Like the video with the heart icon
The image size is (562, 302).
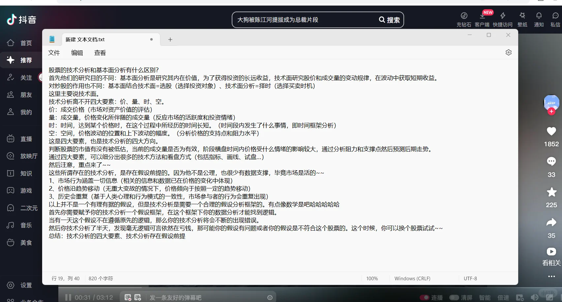[551, 131]
